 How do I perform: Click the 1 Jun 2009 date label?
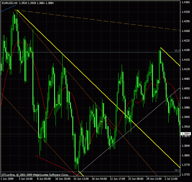(x=7, y=179)
